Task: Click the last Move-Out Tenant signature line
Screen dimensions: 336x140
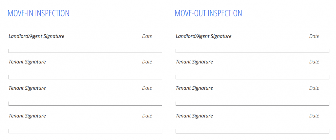Action: pos(252,131)
